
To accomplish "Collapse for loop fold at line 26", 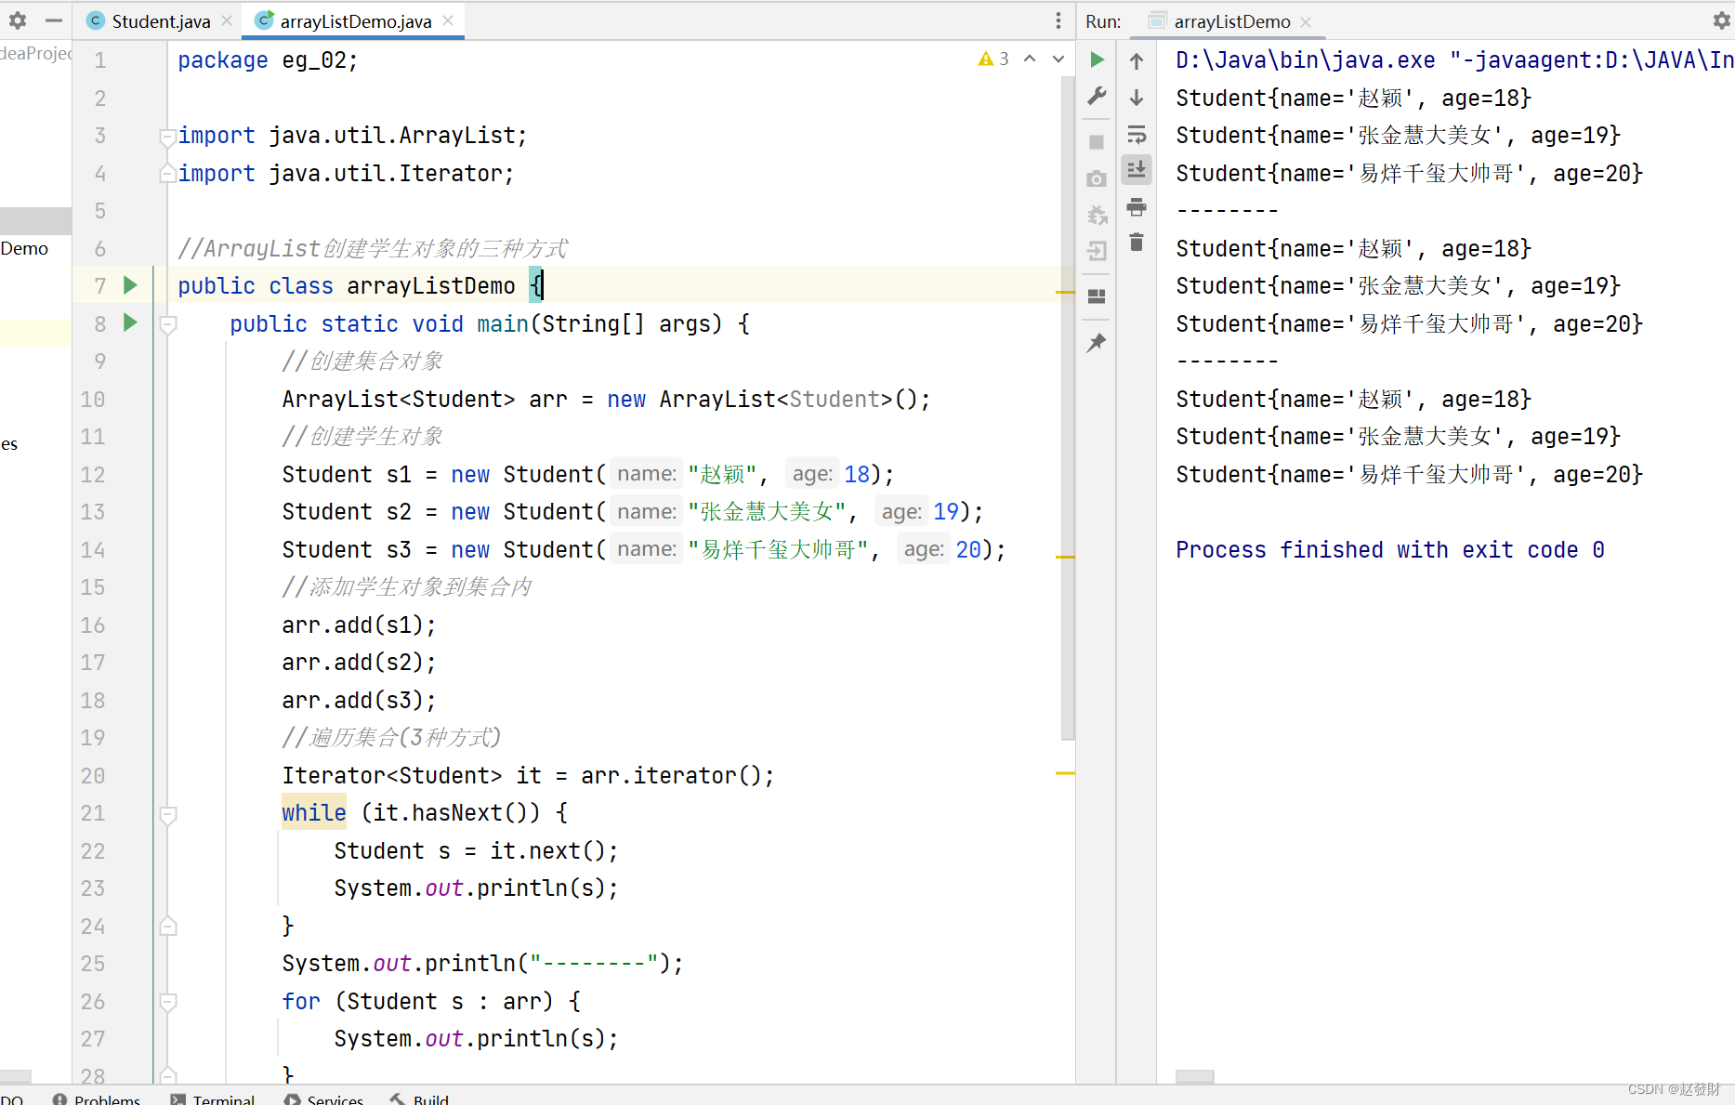I will pos(168,1002).
